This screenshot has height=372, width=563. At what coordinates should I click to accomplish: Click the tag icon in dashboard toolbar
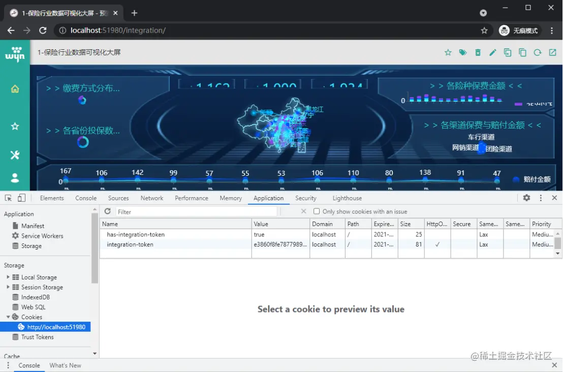click(463, 53)
